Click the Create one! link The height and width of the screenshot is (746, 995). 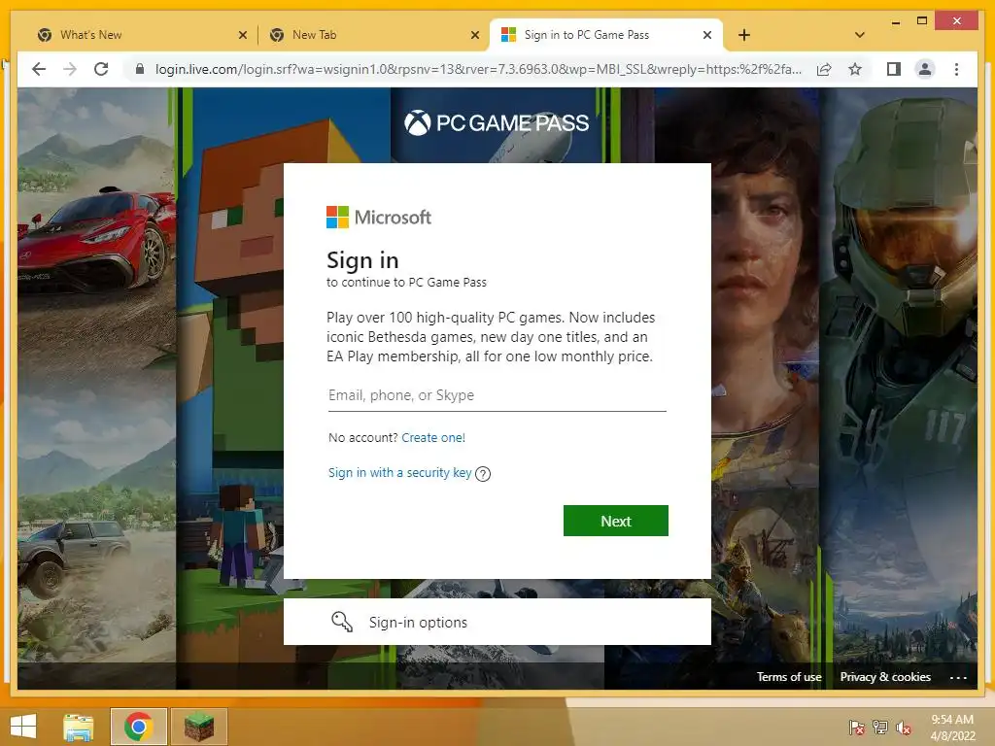coord(433,438)
